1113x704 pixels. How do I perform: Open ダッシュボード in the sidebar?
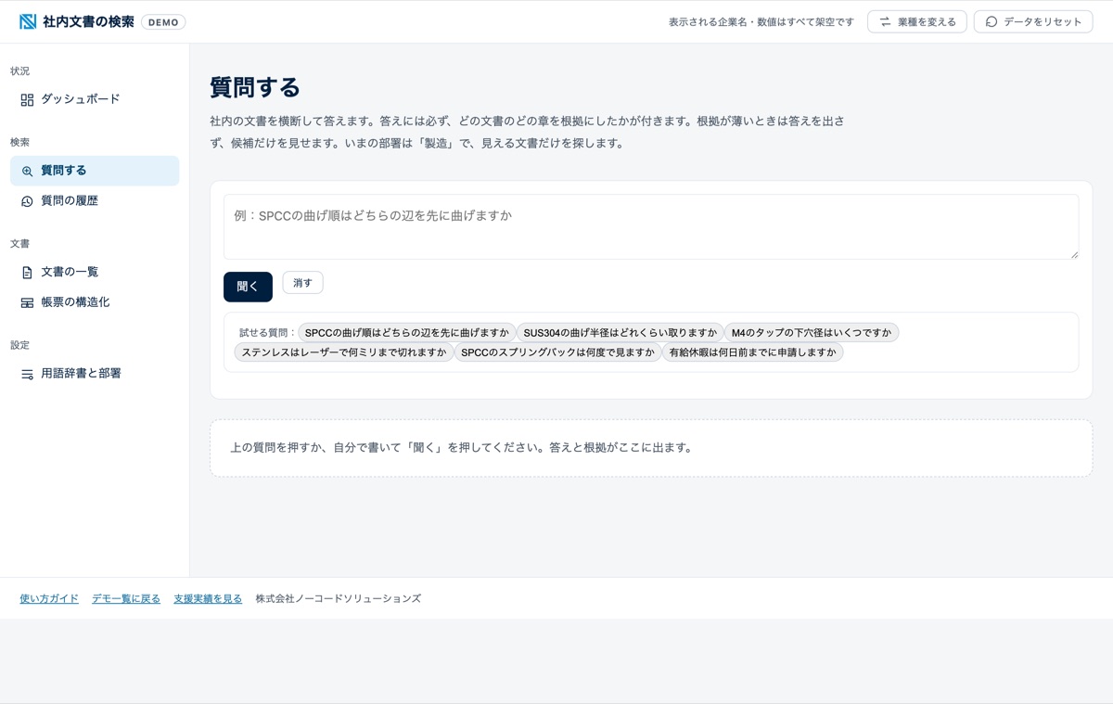(95, 99)
